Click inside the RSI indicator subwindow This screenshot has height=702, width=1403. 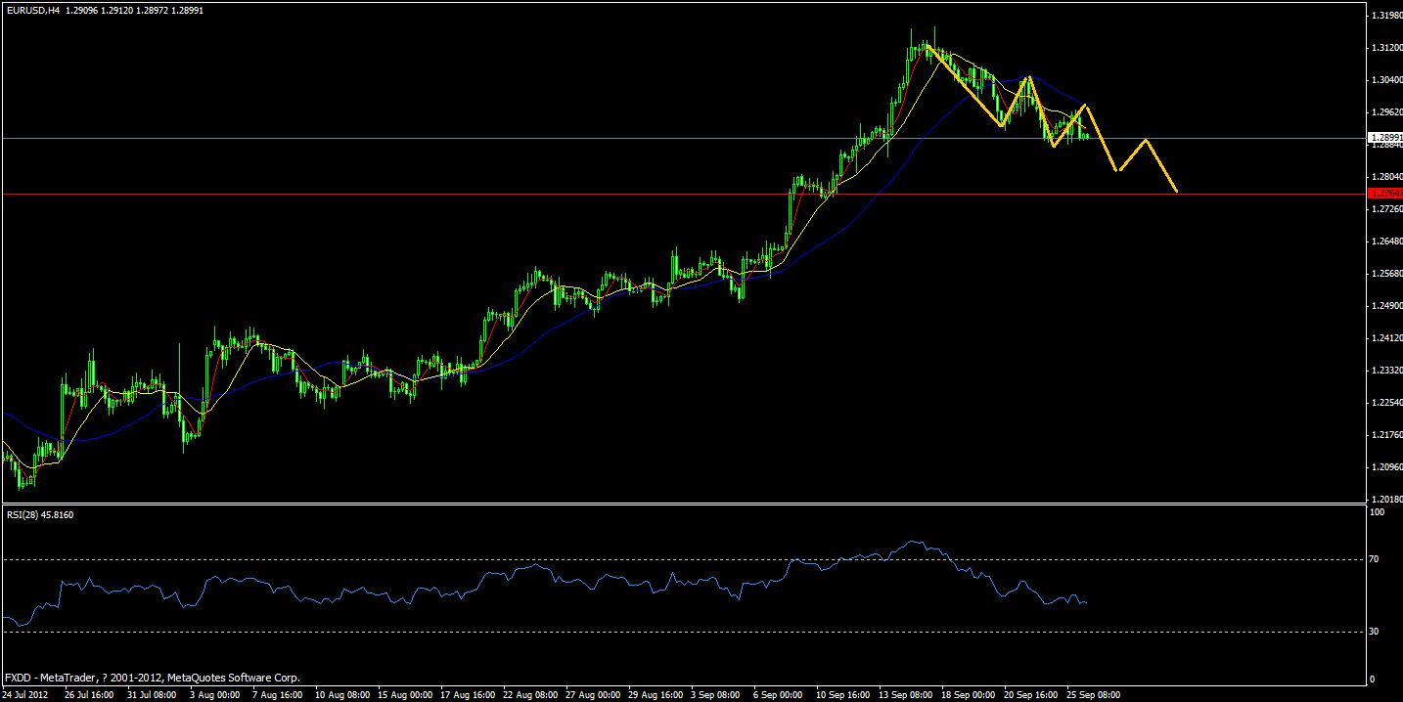pos(685,596)
